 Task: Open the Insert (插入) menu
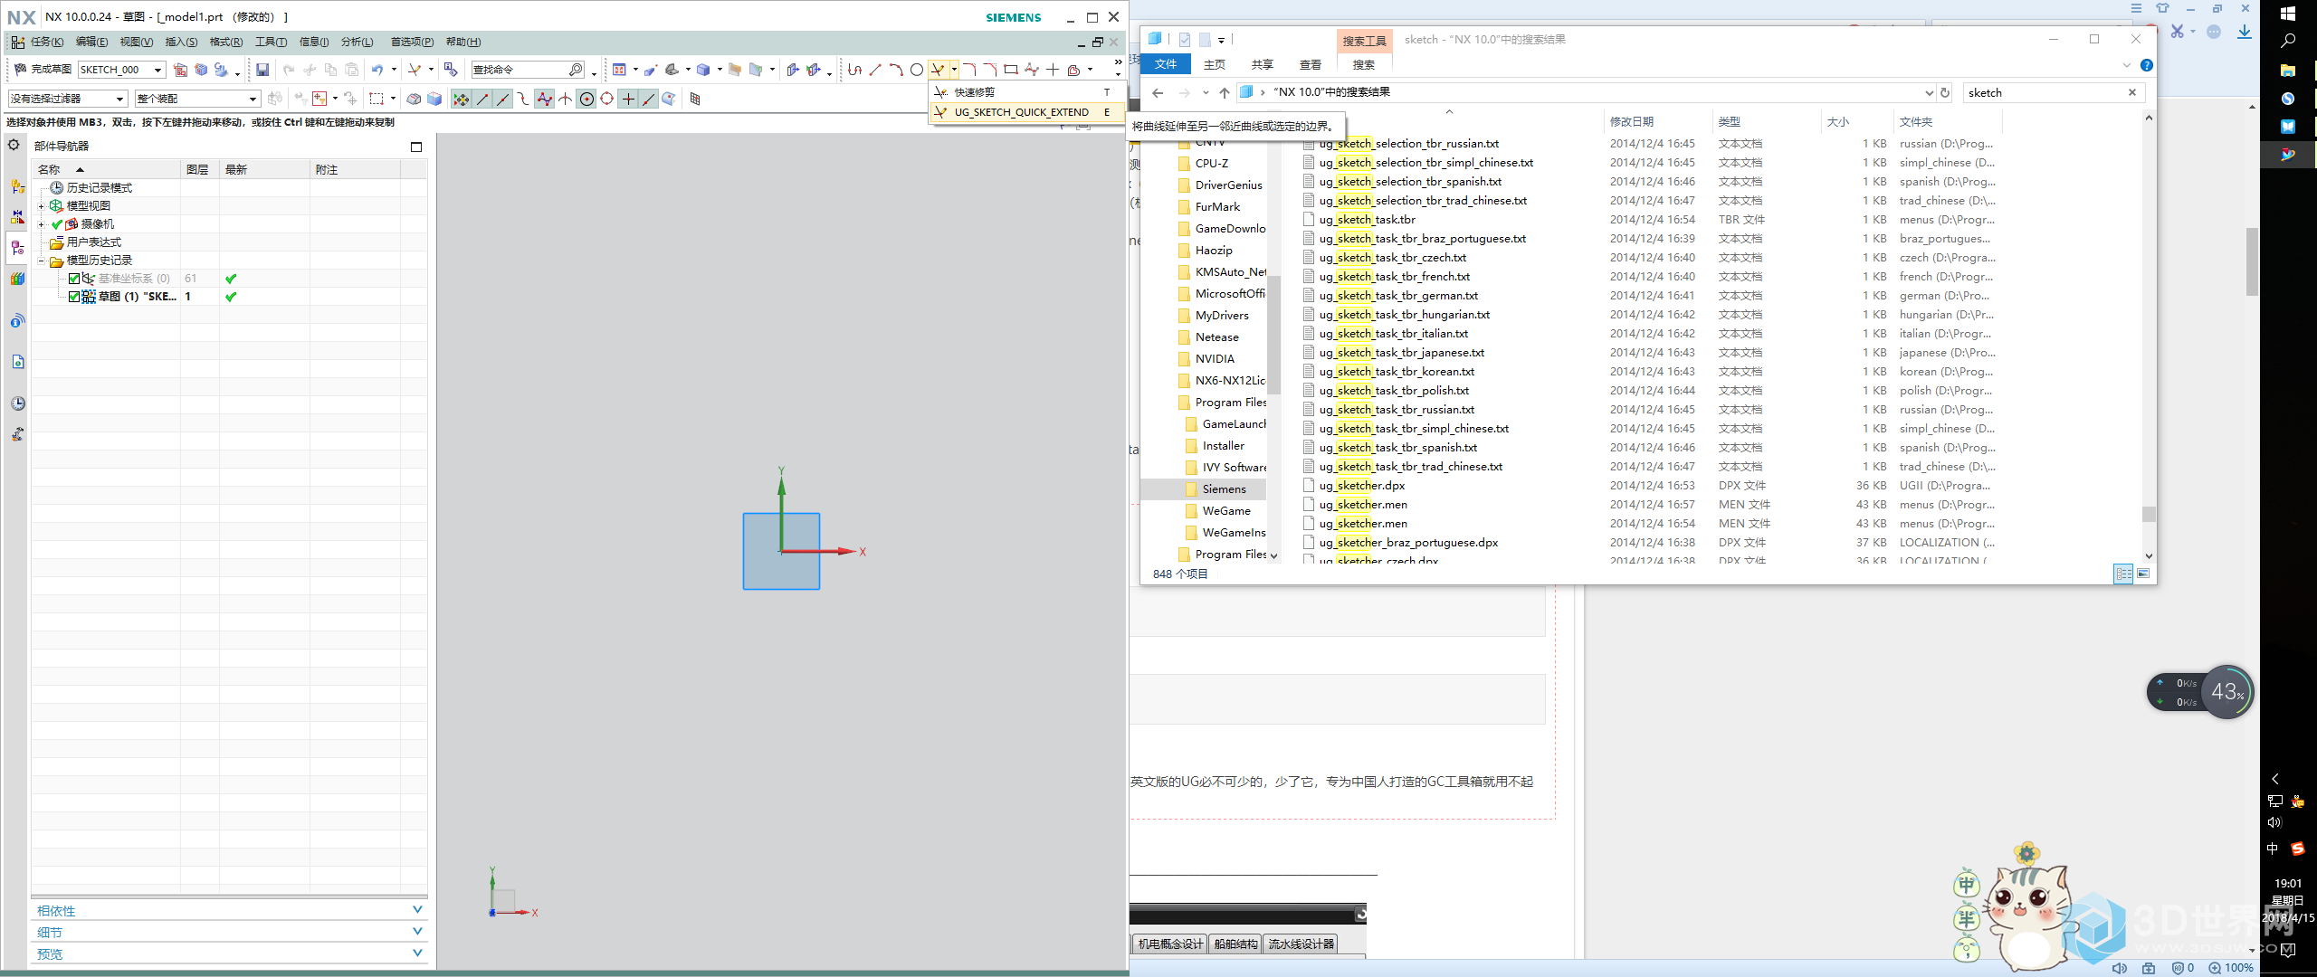(181, 42)
